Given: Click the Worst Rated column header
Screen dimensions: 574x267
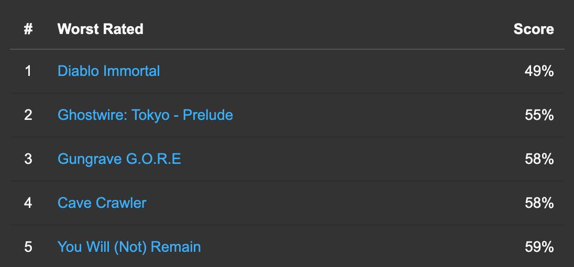Looking at the screenshot, I should coord(100,29).
